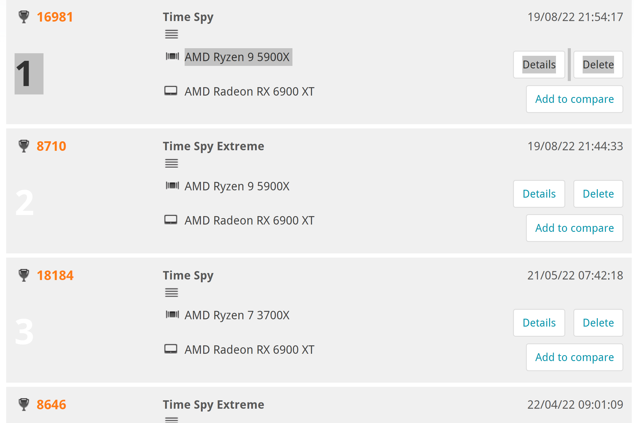This screenshot has height=423, width=634.
Task: Click the GPU monitor icon in result 2
Action: 171,220
